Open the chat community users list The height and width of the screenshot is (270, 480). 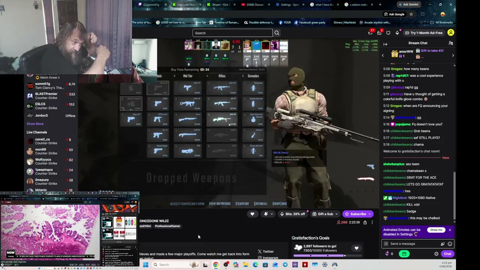(451, 43)
